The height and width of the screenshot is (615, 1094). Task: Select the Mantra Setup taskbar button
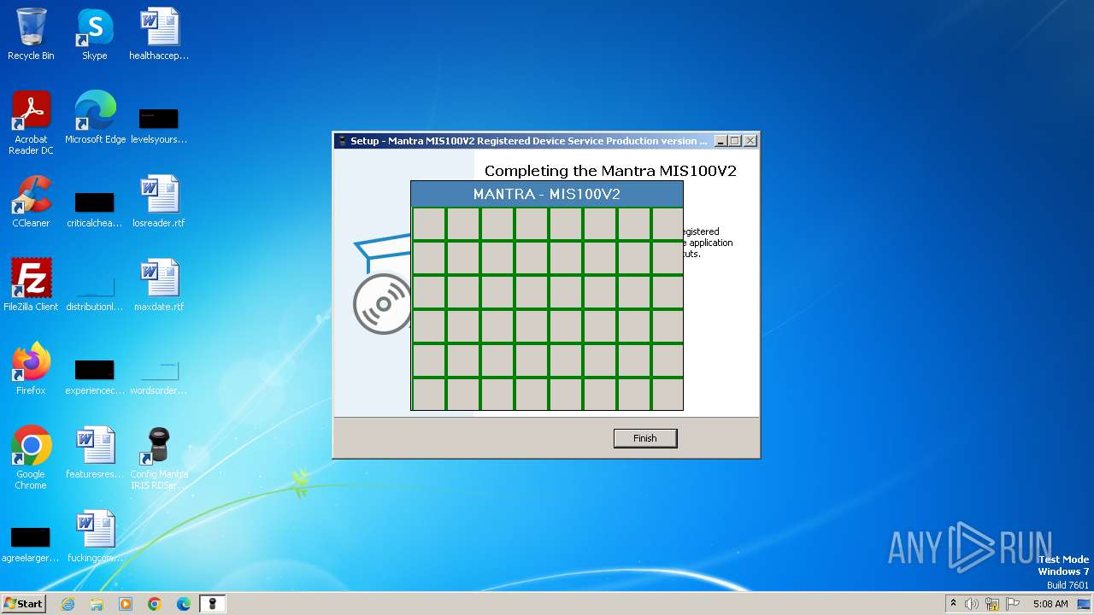[213, 604]
